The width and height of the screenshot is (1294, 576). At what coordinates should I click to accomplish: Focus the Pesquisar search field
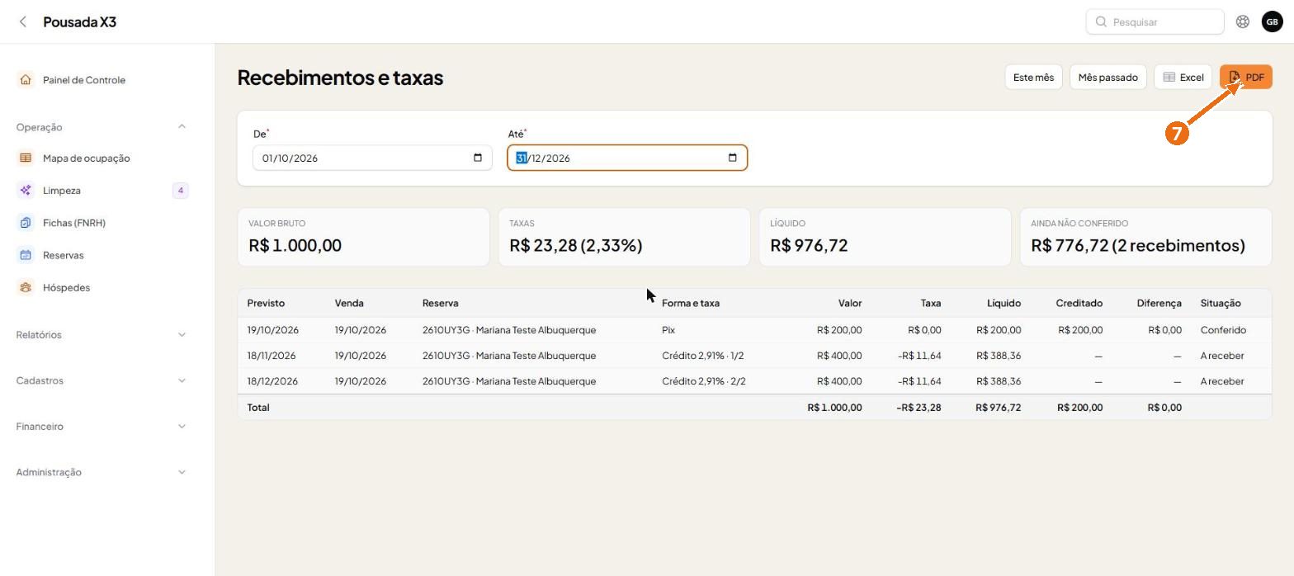[1155, 21]
